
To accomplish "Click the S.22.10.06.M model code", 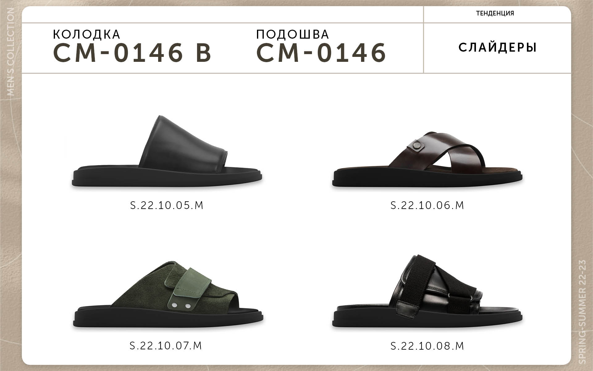I will pos(427,205).
